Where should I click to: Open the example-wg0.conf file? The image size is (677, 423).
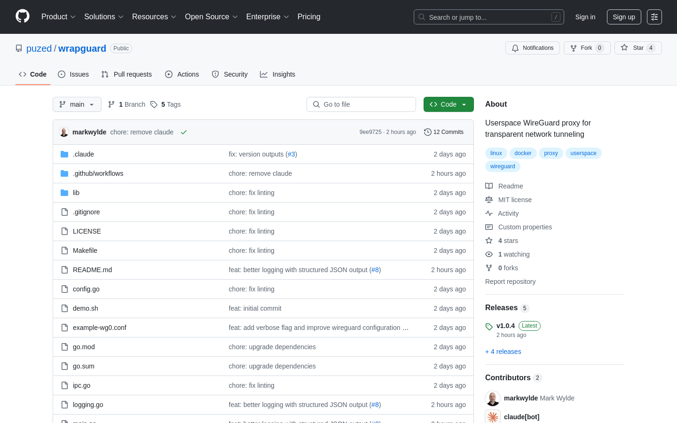[x=99, y=328]
